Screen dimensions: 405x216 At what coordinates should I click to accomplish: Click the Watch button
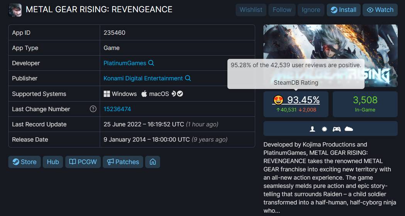[380, 10]
